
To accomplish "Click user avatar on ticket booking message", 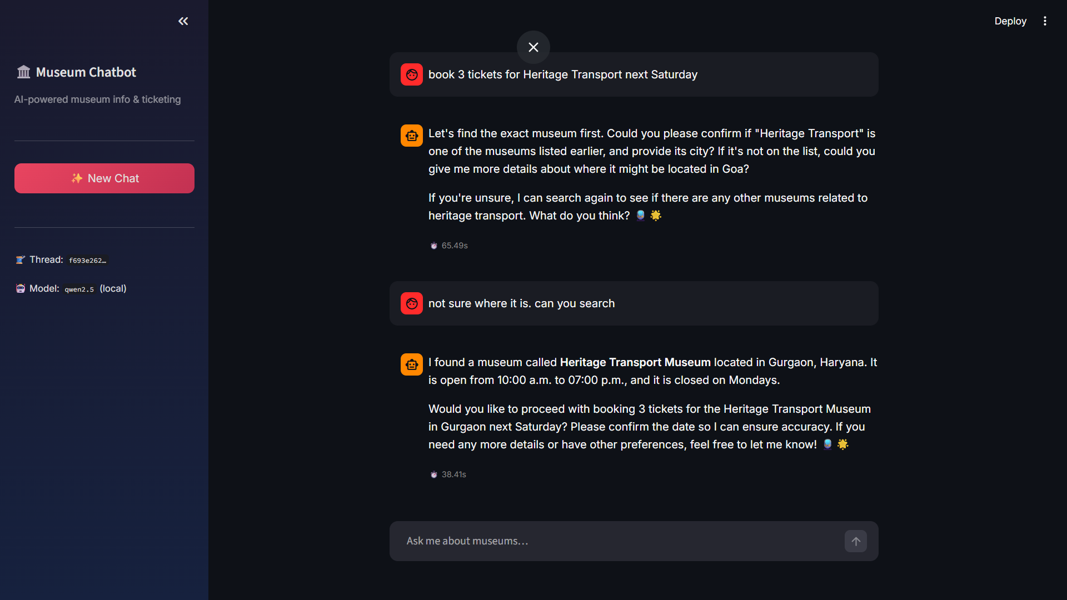I will 412,74.
